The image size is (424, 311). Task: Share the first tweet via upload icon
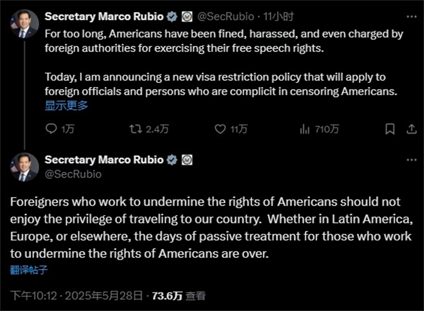coord(412,129)
